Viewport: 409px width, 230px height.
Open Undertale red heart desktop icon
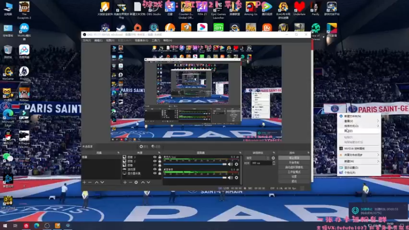tap(299, 9)
